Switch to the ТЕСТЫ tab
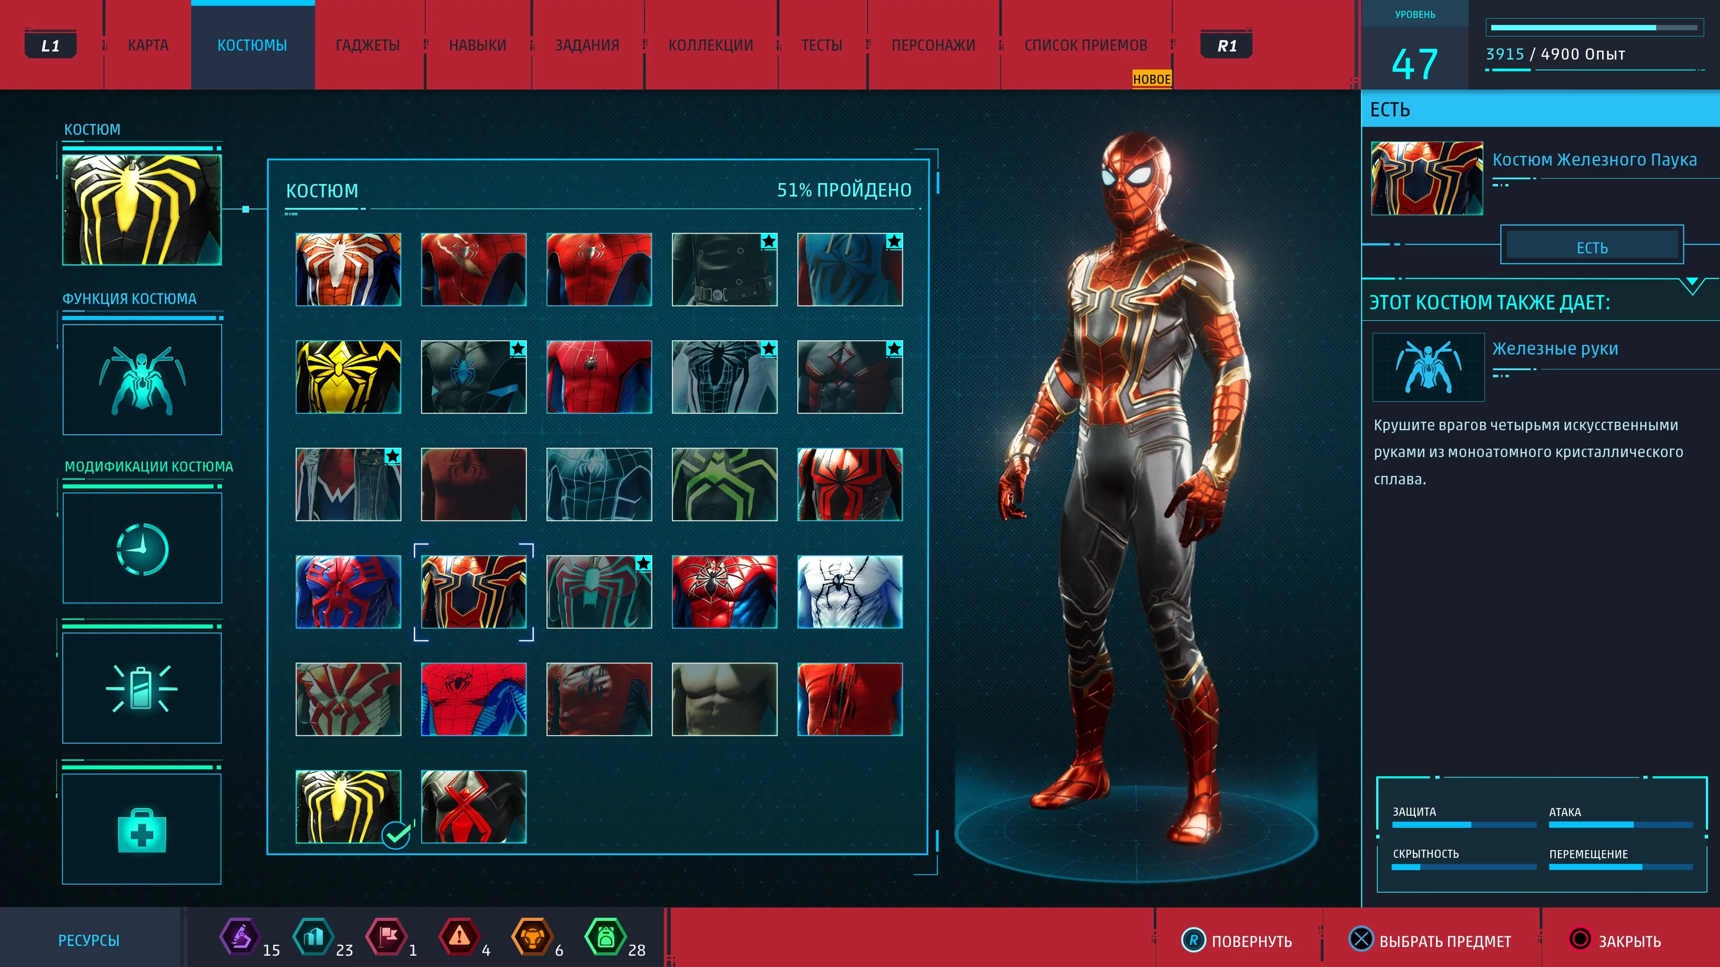Image resolution: width=1720 pixels, height=967 pixels. (x=822, y=45)
